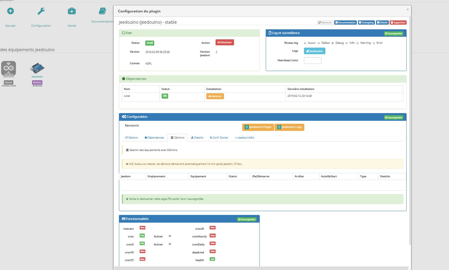Save the Fonctionnalités panel

(247, 219)
